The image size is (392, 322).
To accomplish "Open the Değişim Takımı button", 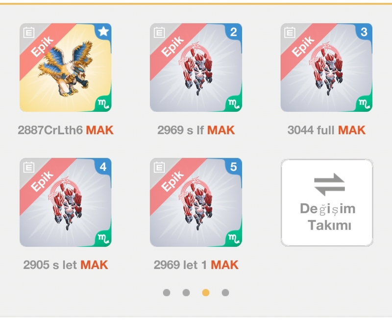I will [x=327, y=202].
